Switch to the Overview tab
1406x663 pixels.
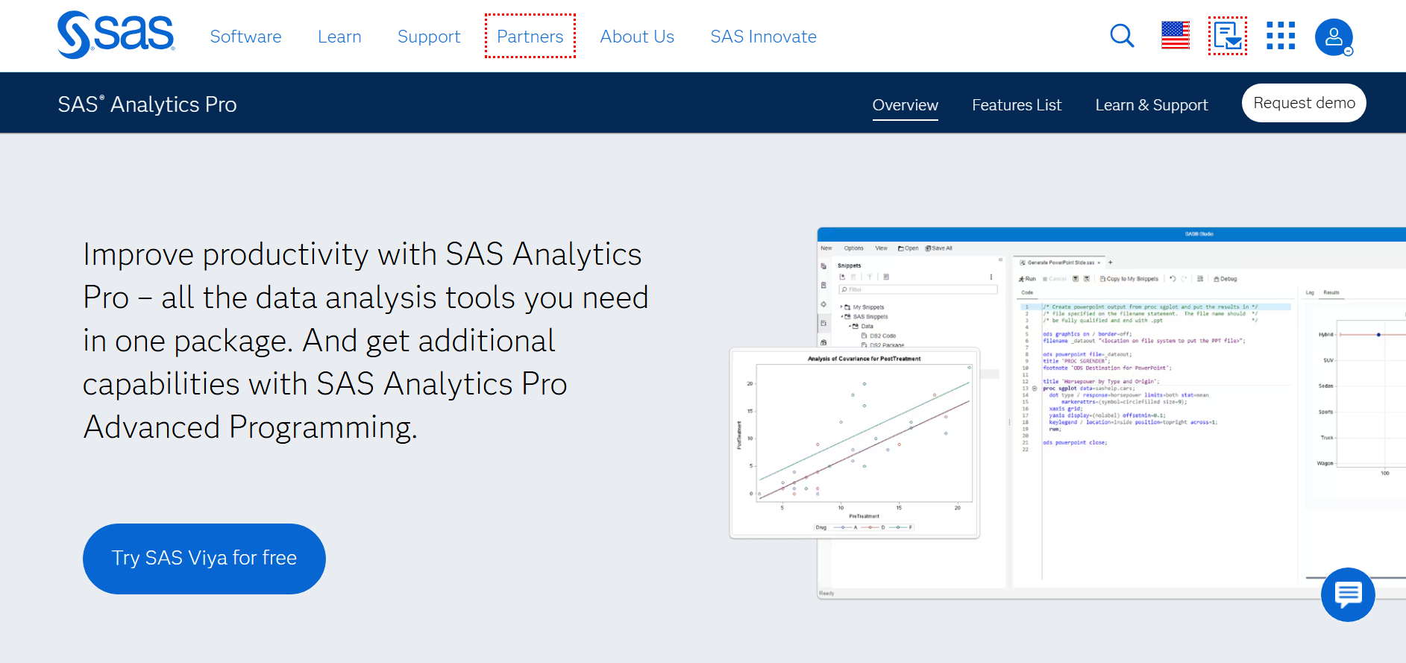click(x=906, y=105)
